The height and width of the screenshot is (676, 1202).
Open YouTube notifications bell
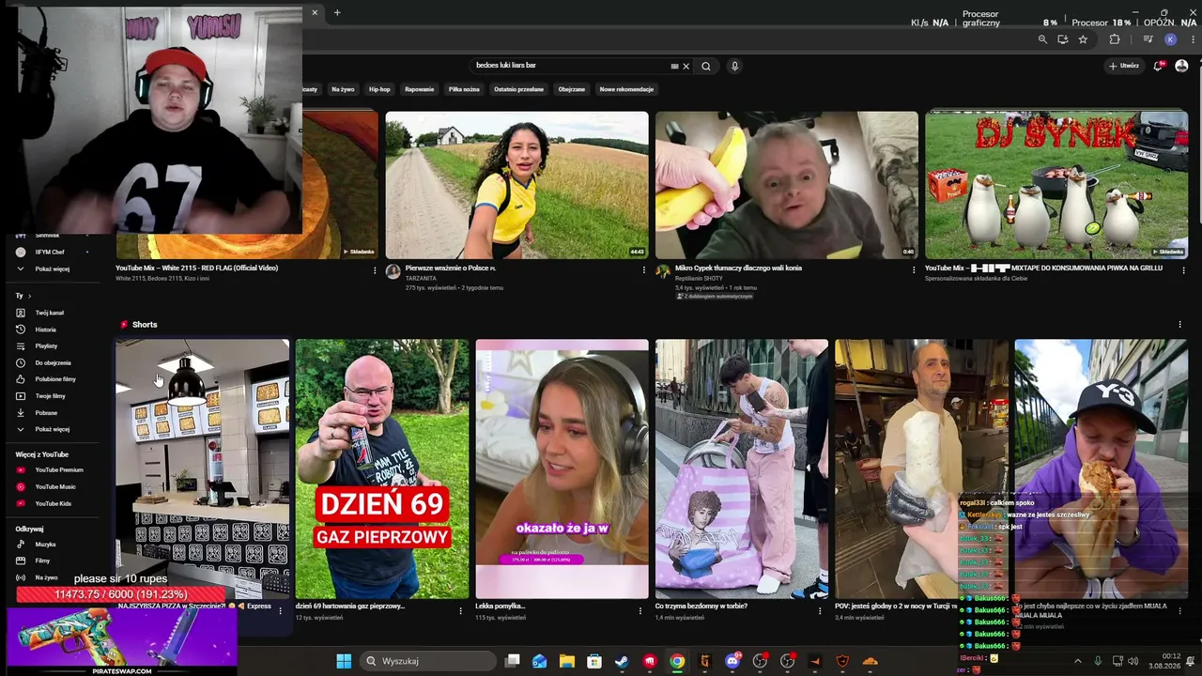coord(1160,66)
